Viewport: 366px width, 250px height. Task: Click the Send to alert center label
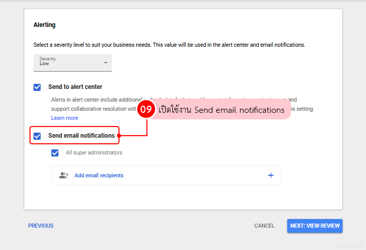pyautogui.click(x=75, y=87)
